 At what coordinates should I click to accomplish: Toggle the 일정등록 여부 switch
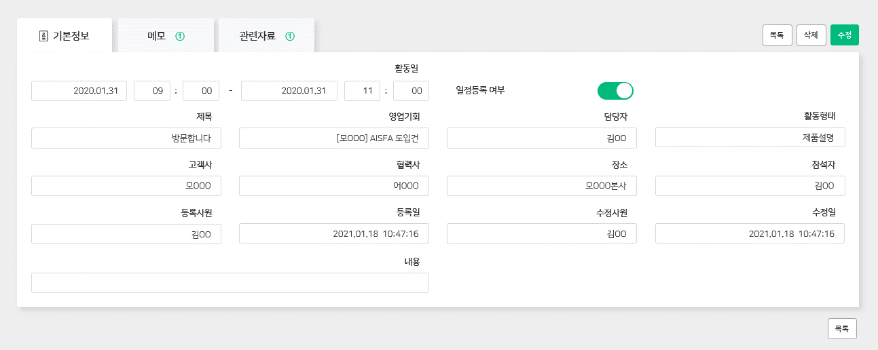[615, 90]
